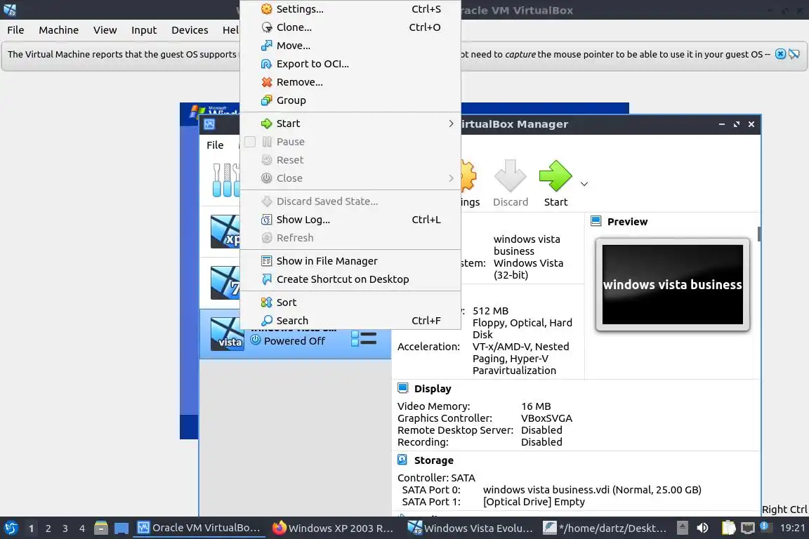Viewport: 809px width, 539px height.
Task: Click the Sort icon in context menu
Action: click(x=266, y=302)
